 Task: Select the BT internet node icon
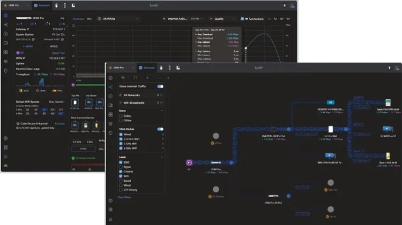point(189,161)
